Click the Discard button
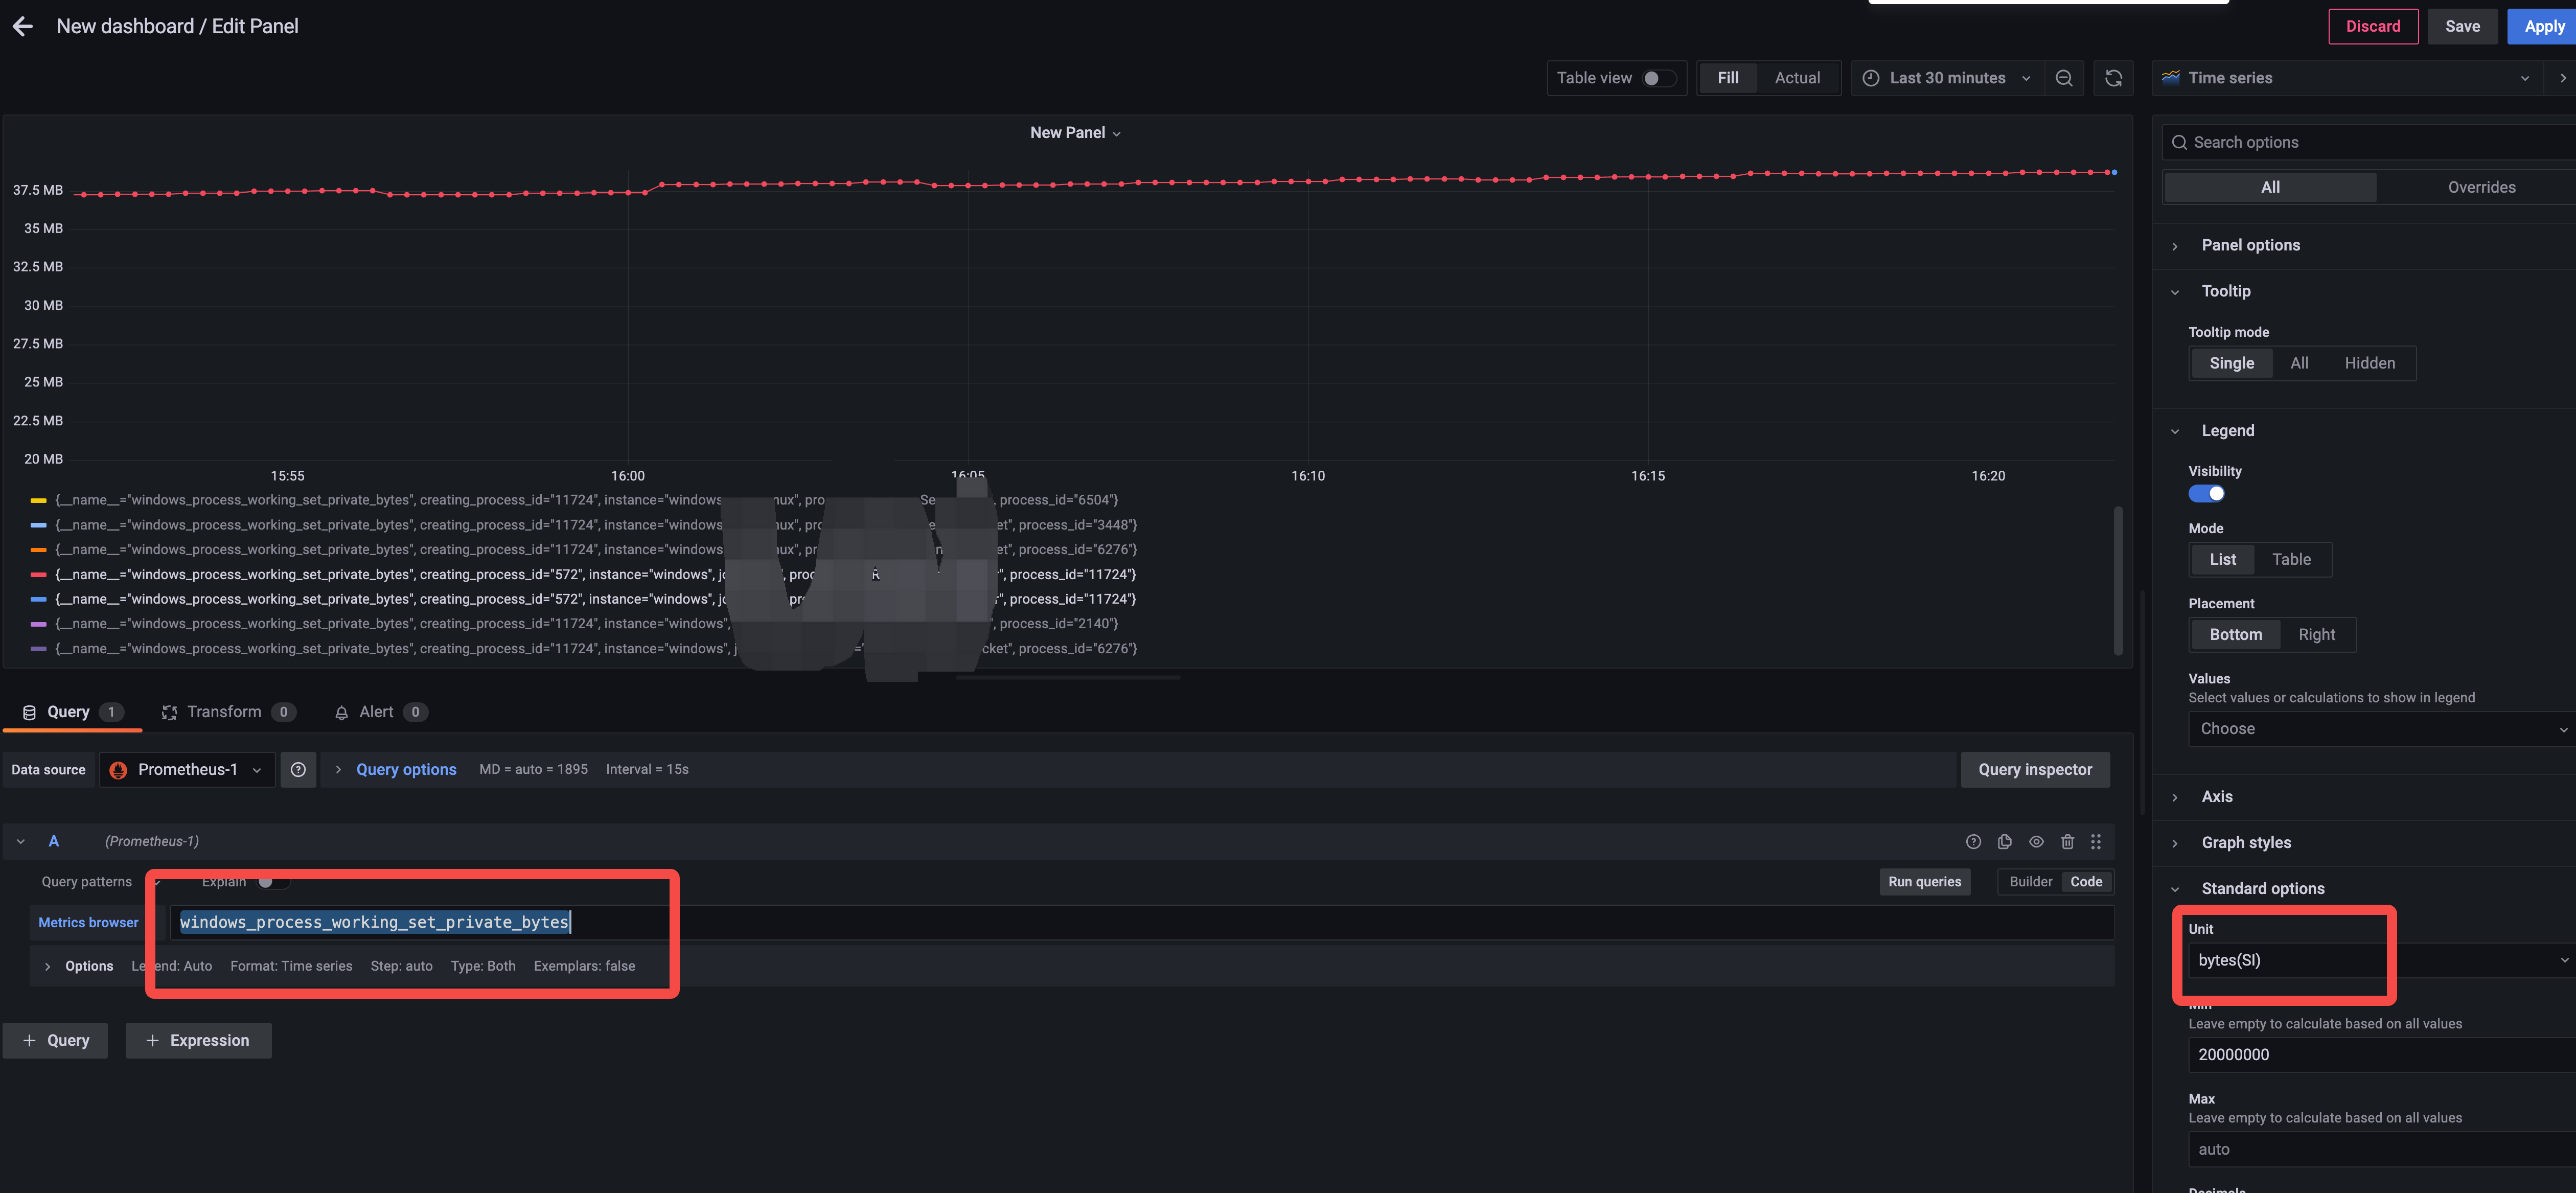2576x1193 pixels. (x=2372, y=27)
